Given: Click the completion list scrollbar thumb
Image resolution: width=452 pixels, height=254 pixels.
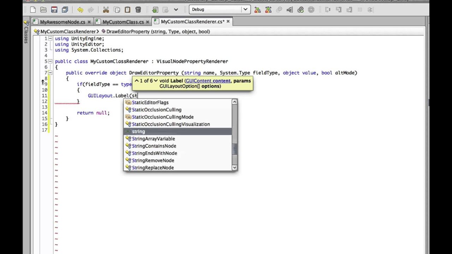Looking at the screenshot, I should point(234,149).
